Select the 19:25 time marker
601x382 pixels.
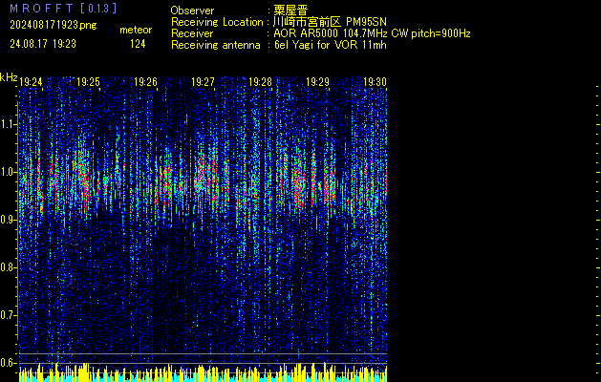click(89, 83)
